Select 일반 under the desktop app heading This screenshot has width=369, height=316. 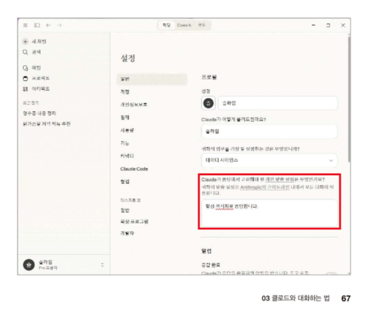125,210
